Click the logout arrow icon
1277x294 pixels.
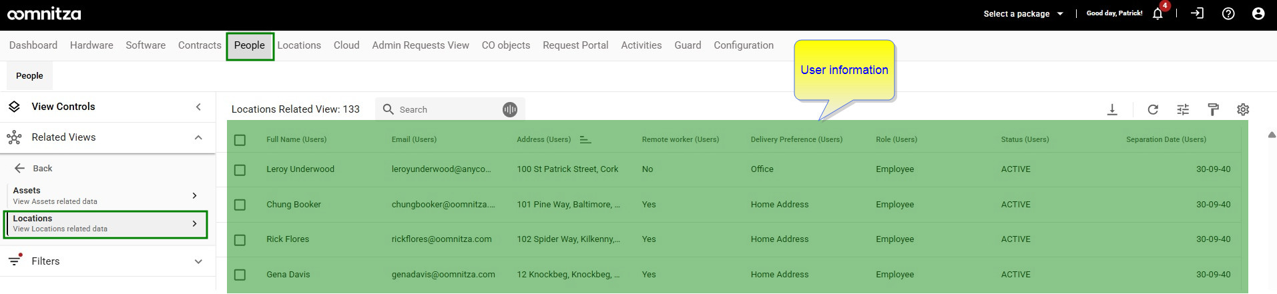[1197, 13]
